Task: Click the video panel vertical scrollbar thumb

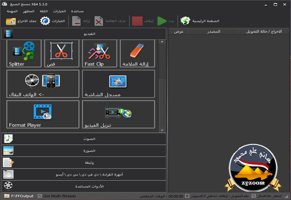Action: click(x=162, y=104)
